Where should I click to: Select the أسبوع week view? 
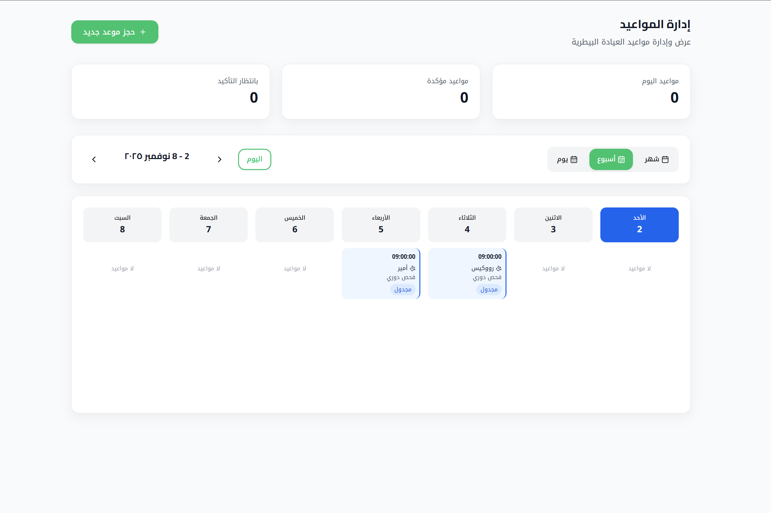tap(611, 159)
